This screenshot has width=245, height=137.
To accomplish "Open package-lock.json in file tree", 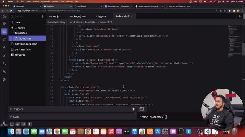I will click(x=27, y=44).
